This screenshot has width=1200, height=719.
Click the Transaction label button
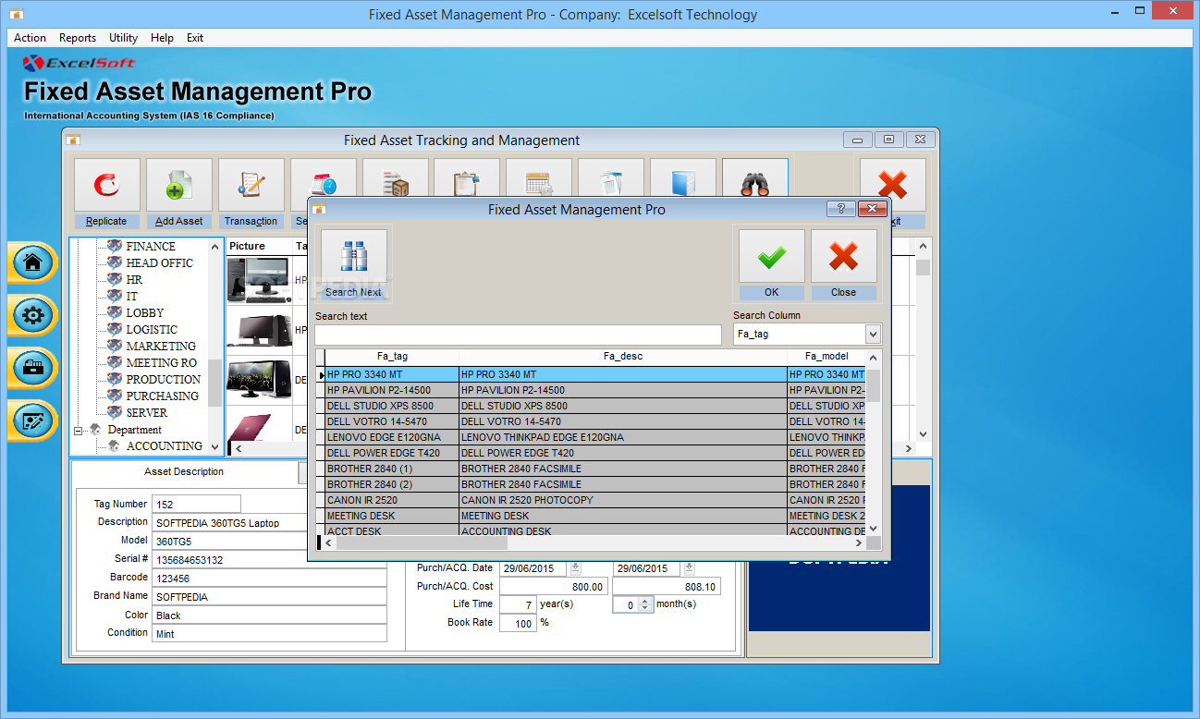pyautogui.click(x=251, y=221)
